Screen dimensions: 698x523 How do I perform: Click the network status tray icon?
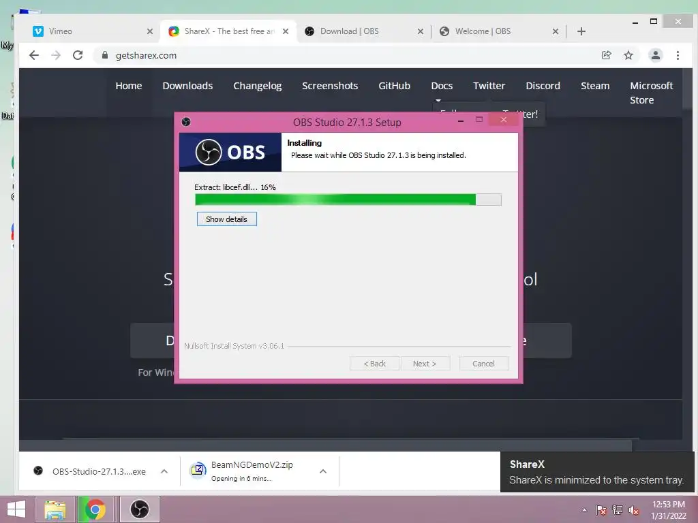tap(618, 510)
